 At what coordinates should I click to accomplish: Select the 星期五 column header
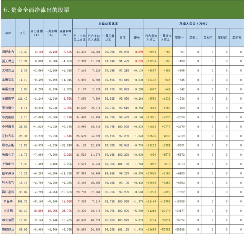[237, 38]
